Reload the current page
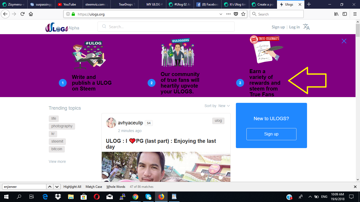 (23, 14)
